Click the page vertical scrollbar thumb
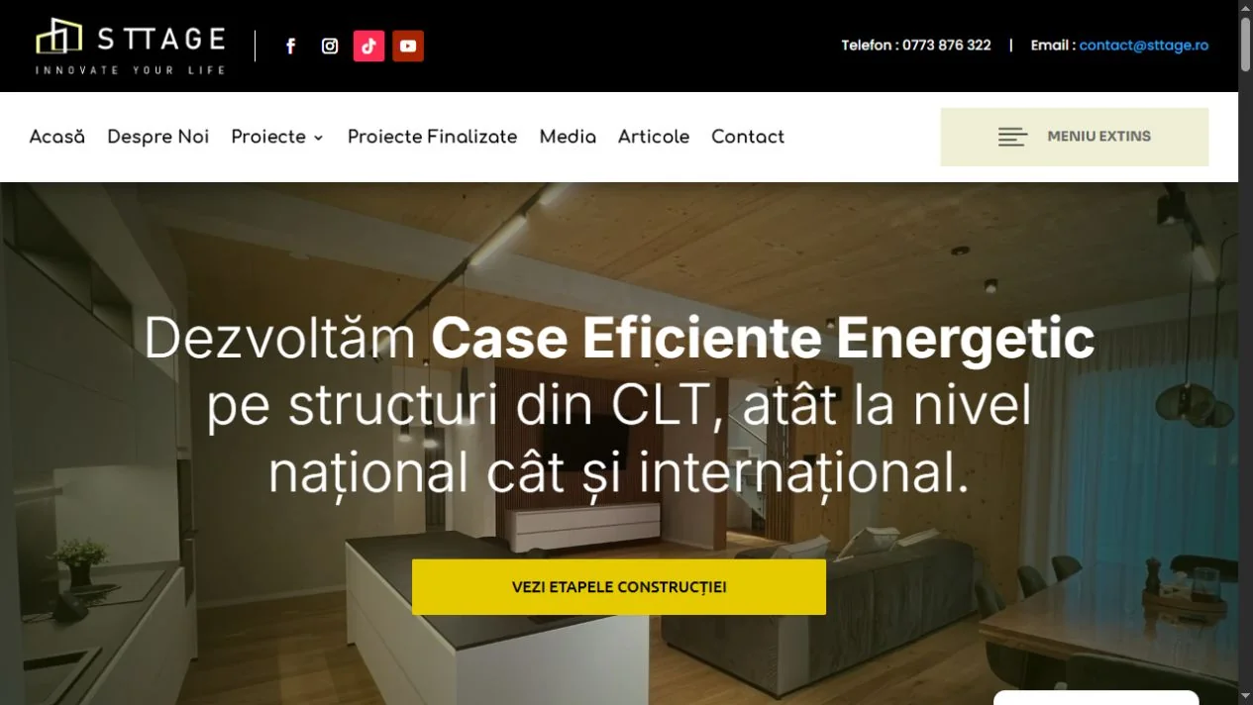1253x705 pixels. [1245, 45]
